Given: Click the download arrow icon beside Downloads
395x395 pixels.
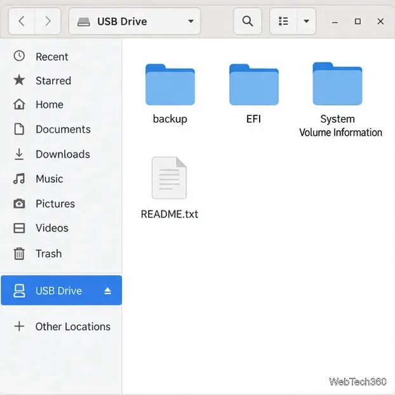Looking at the screenshot, I should [19, 154].
